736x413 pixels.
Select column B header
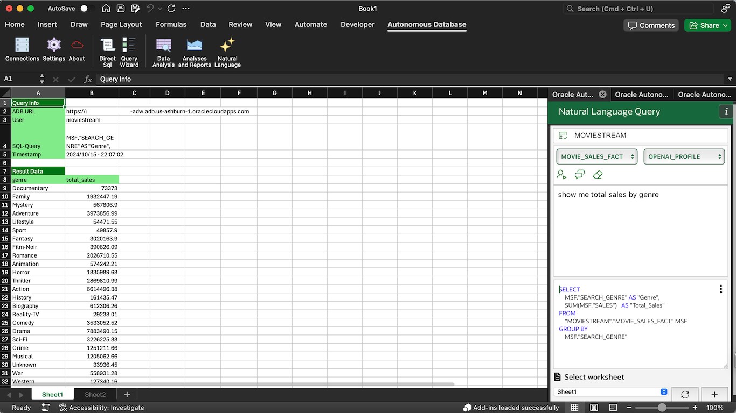(92, 93)
